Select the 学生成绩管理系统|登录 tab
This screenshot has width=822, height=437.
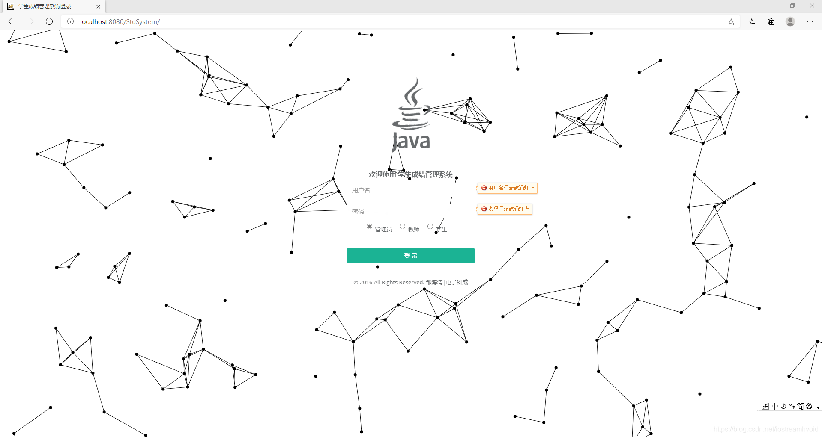point(54,6)
